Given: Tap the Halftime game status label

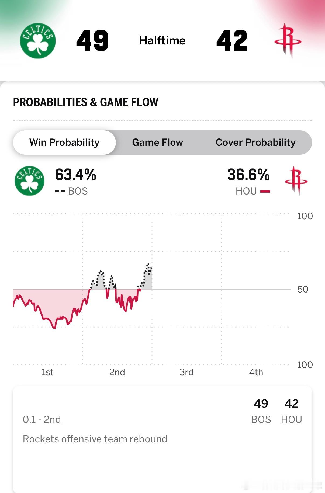Looking at the screenshot, I should (x=162, y=41).
